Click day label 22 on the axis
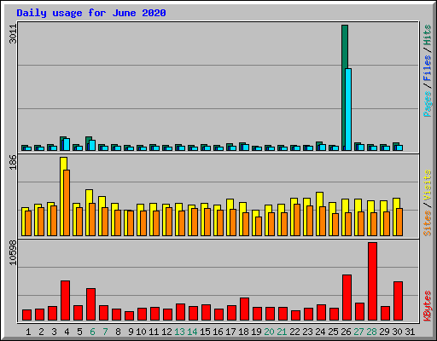 294,332
